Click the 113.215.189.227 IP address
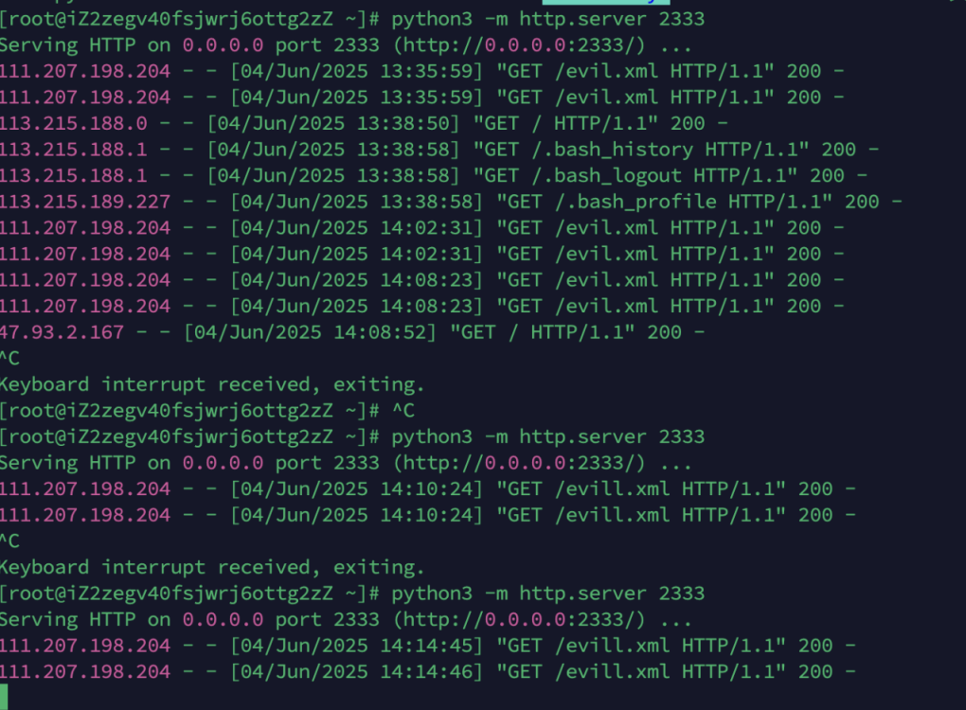 (x=85, y=202)
